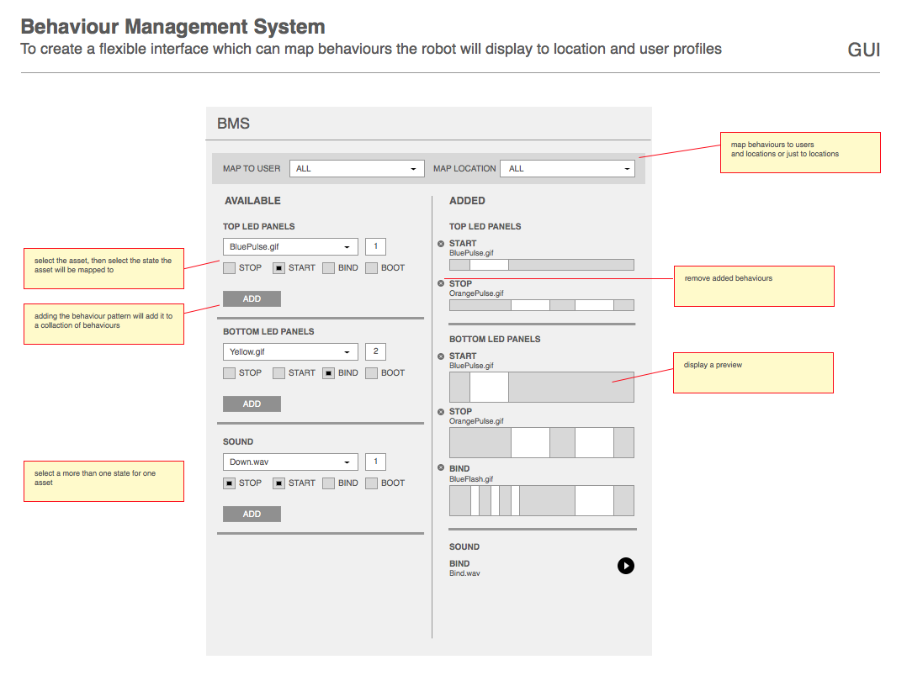This screenshot has height=686, width=907.
Task: Click the GUI label at top right
Action: pyautogui.click(x=863, y=50)
